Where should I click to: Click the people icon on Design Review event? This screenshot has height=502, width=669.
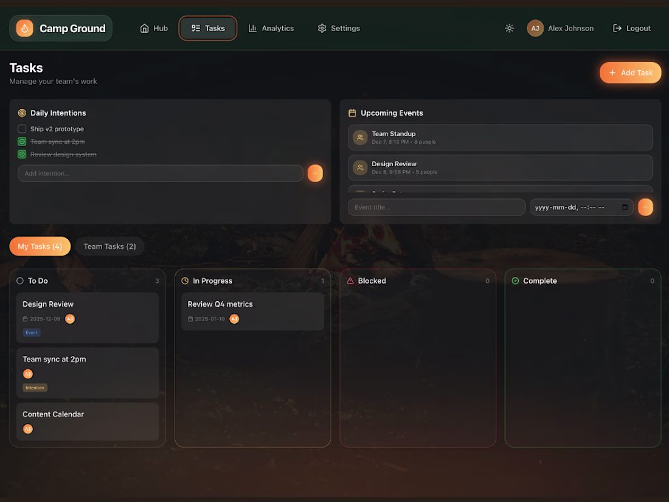(x=360, y=167)
